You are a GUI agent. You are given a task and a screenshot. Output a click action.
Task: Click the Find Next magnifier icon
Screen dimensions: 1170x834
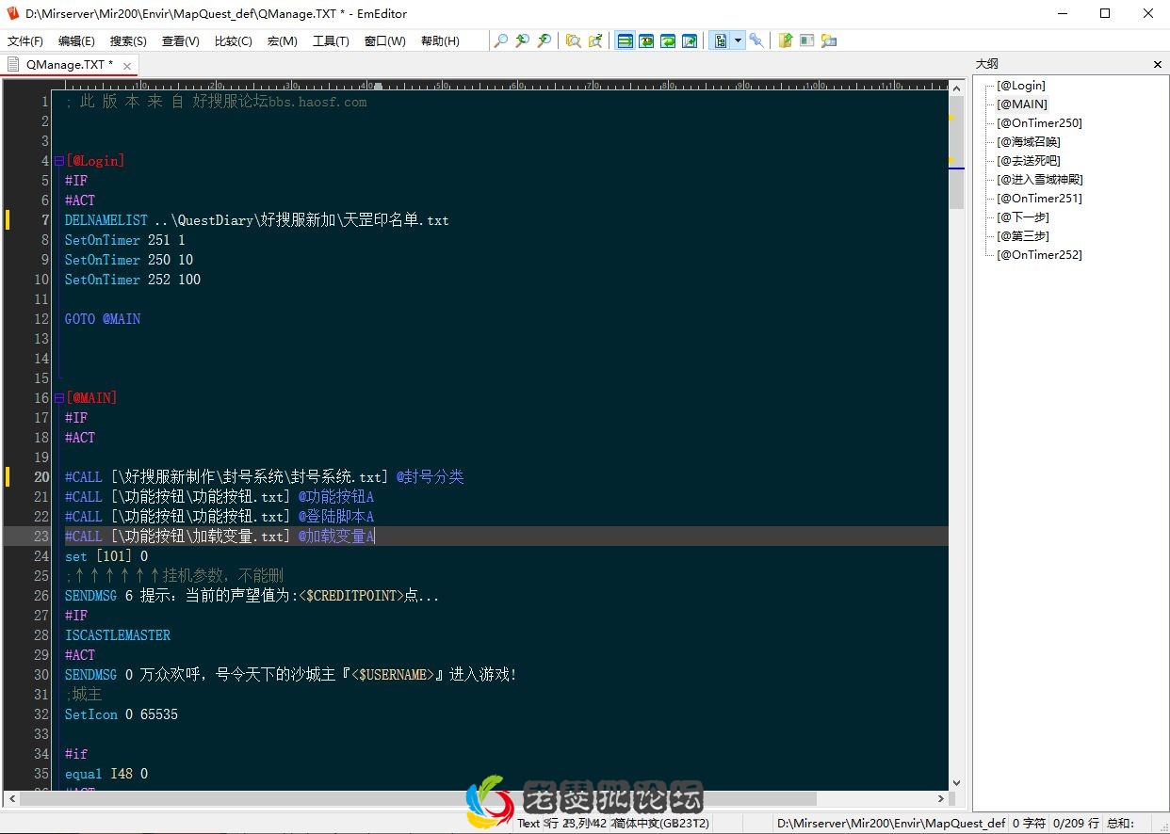[544, 40]
